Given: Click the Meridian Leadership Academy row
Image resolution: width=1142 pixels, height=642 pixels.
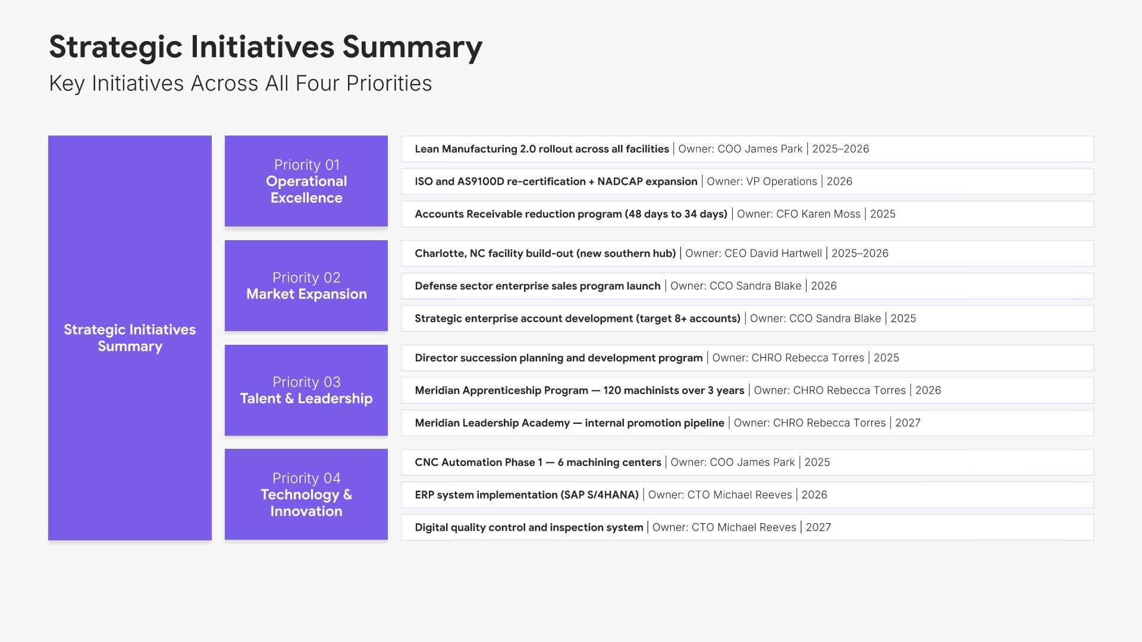Looking at the screenshot, I should point(746,423).
